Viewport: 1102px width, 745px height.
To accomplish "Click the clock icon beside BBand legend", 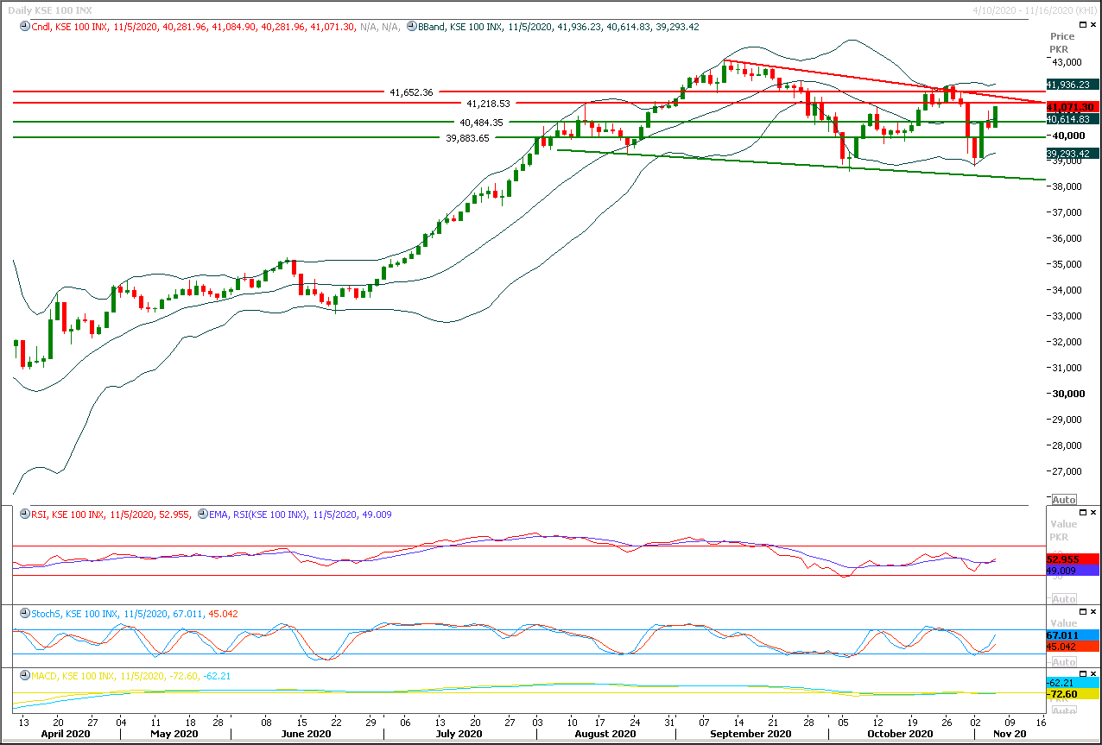I will [411, 27].
